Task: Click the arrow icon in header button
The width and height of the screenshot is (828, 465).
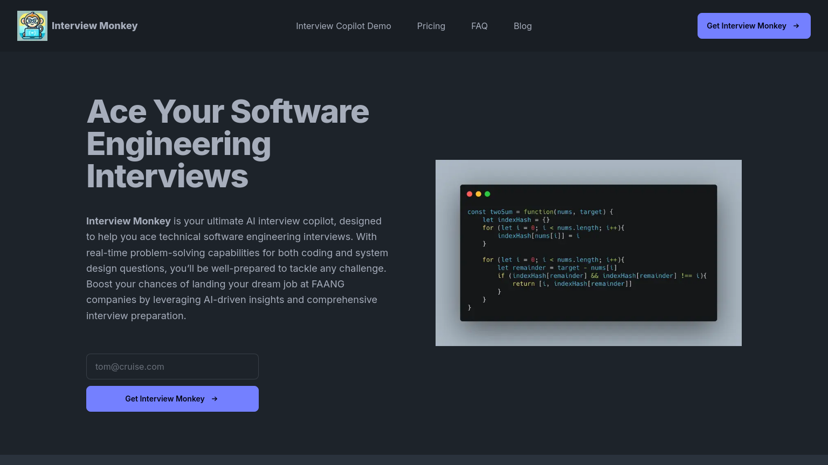Action: pyautogui.click(x=796, y=26)
